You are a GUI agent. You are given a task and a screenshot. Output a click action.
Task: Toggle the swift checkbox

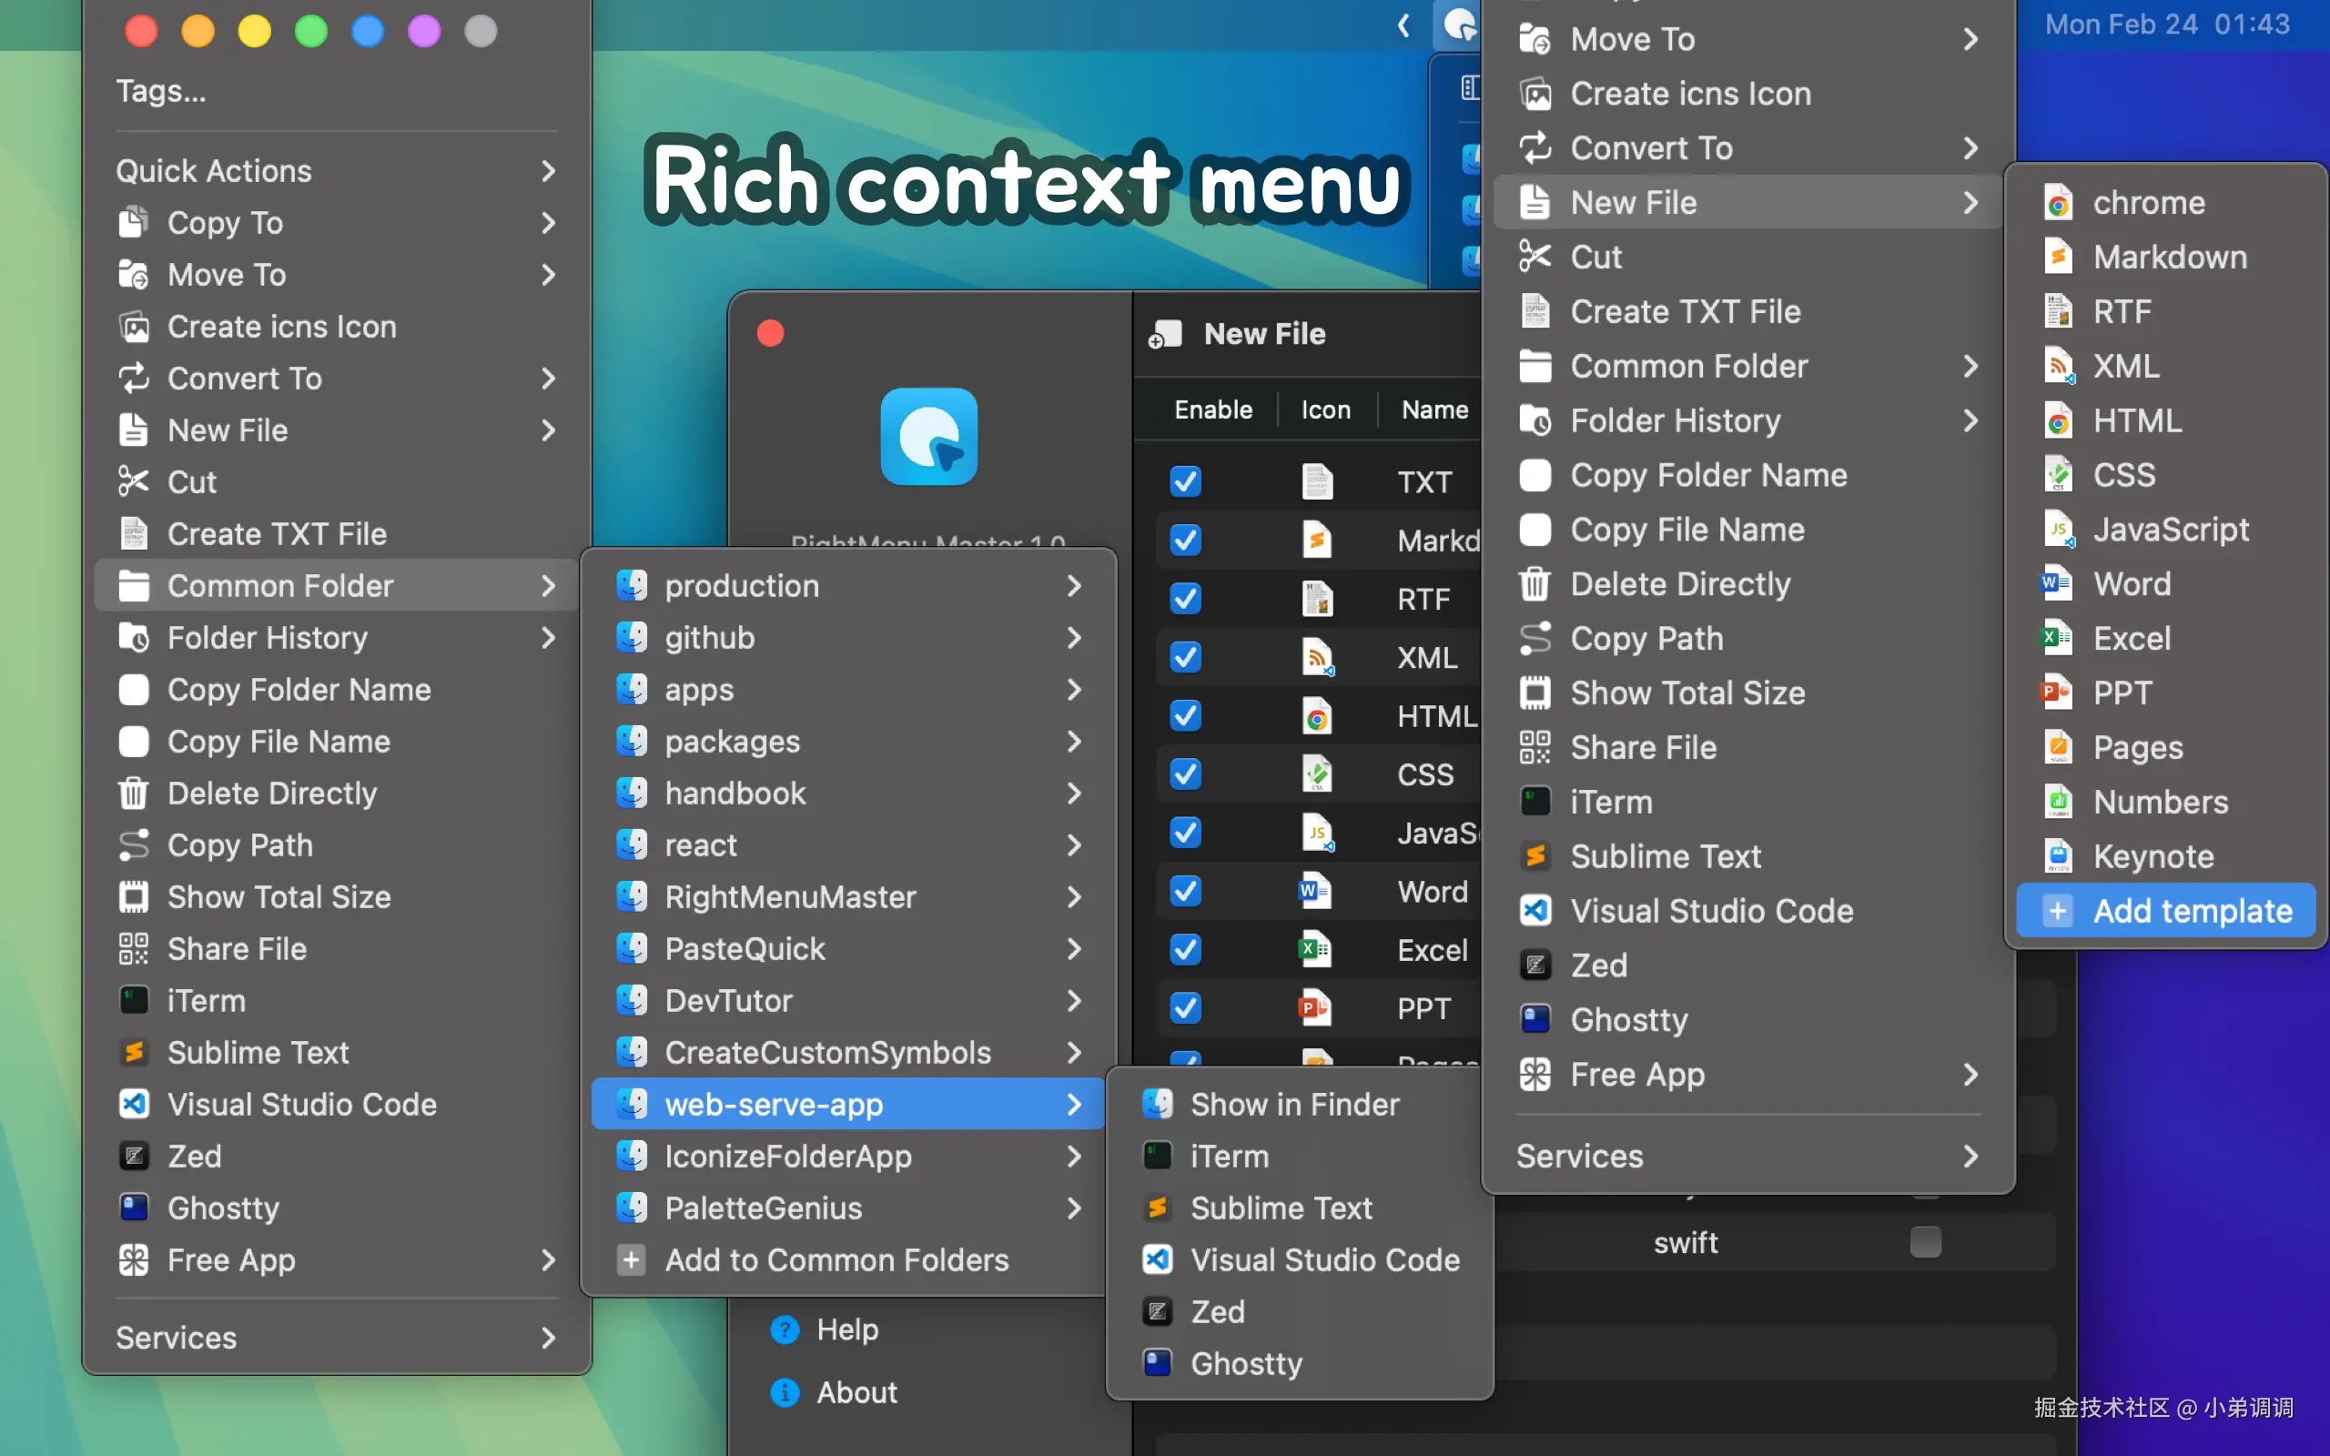tap(1925, 1242)
